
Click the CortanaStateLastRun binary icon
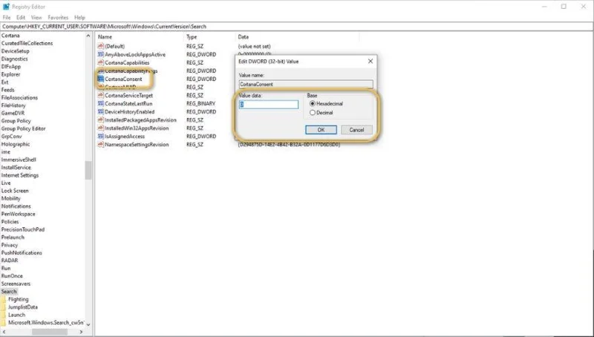(x=100, y=103)
